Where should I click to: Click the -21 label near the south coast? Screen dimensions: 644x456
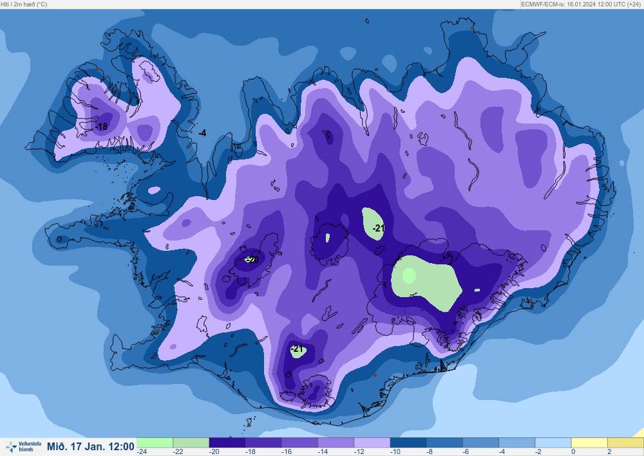298,349
